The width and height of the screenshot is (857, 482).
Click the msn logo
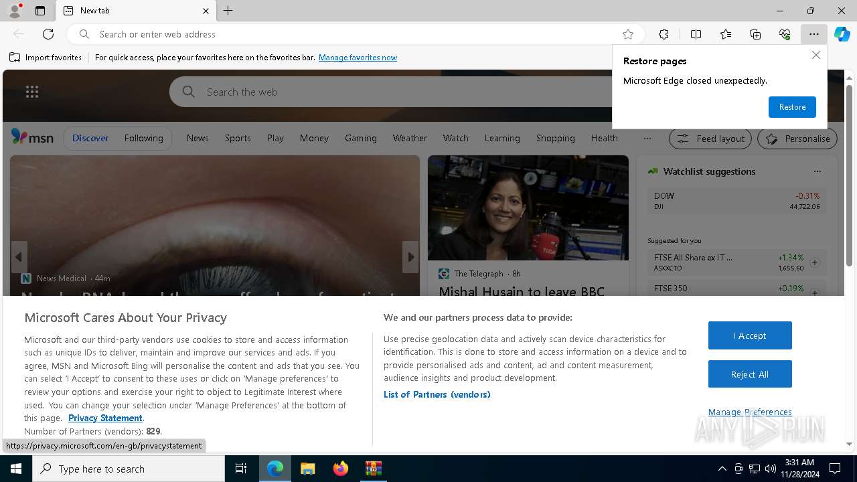pos(32,137)
